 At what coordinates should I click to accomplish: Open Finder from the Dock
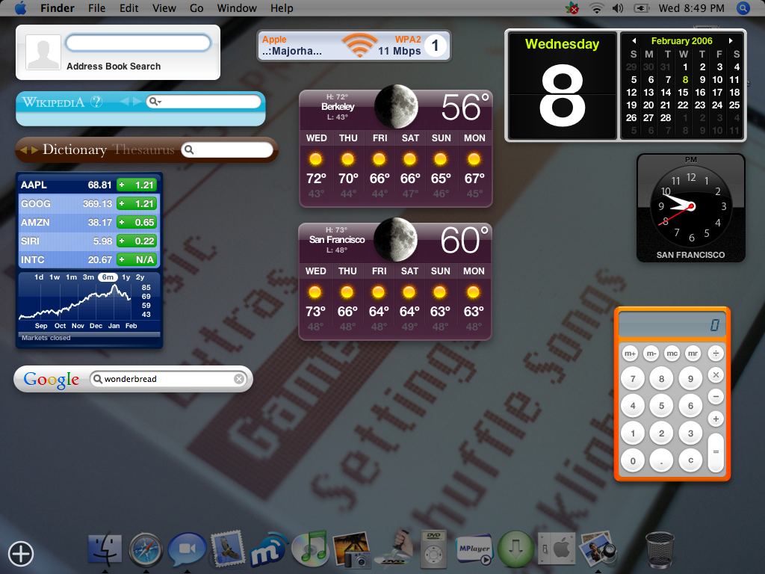point(105,549)
